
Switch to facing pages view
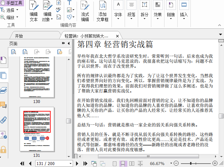(x=132, y=164)
